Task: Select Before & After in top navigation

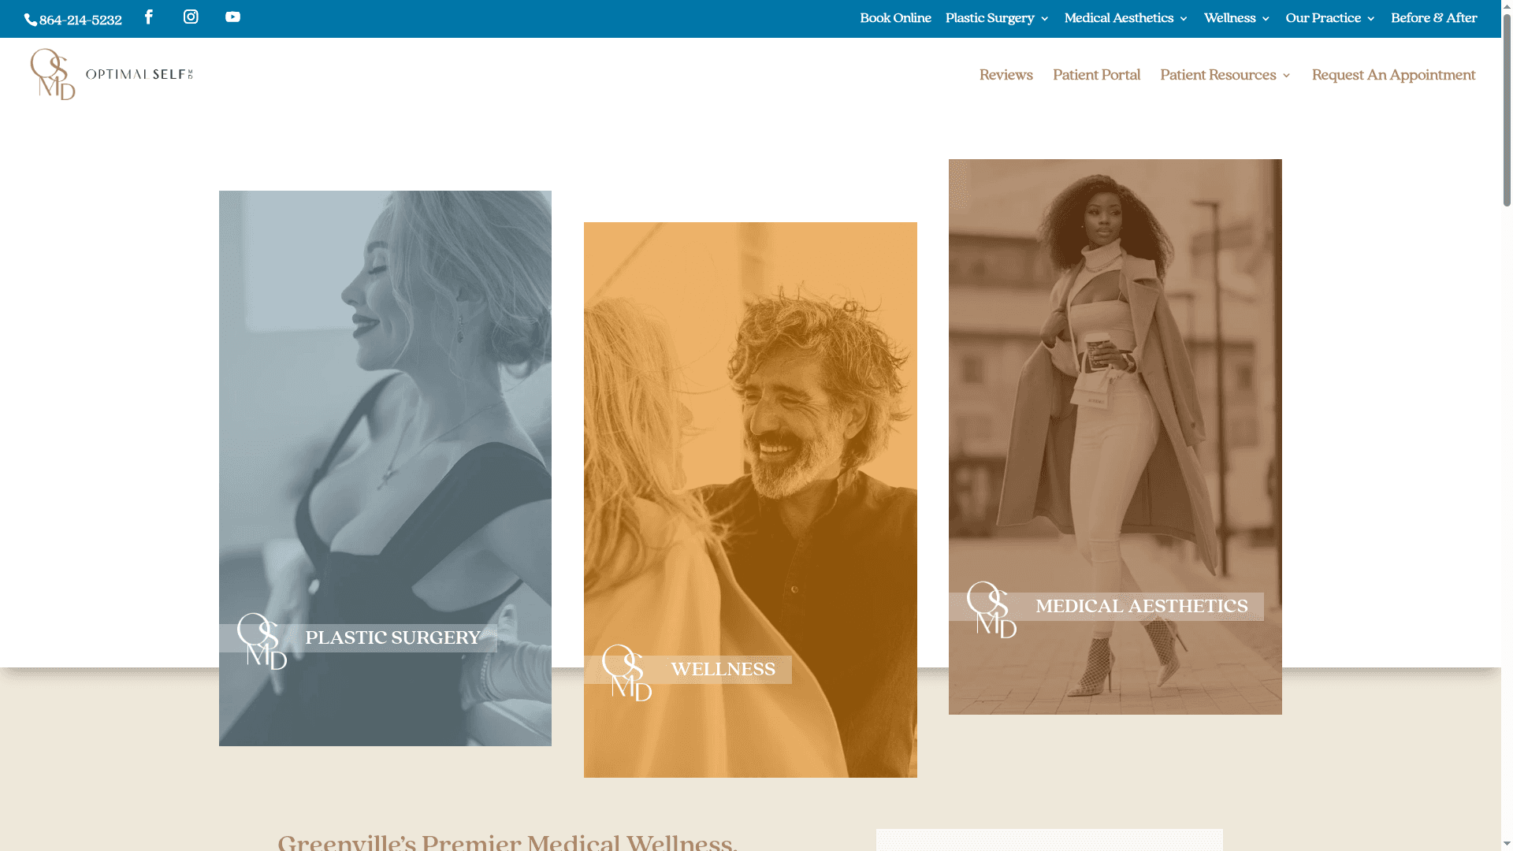Action: pyautogui.click(x=1433, y=18)
